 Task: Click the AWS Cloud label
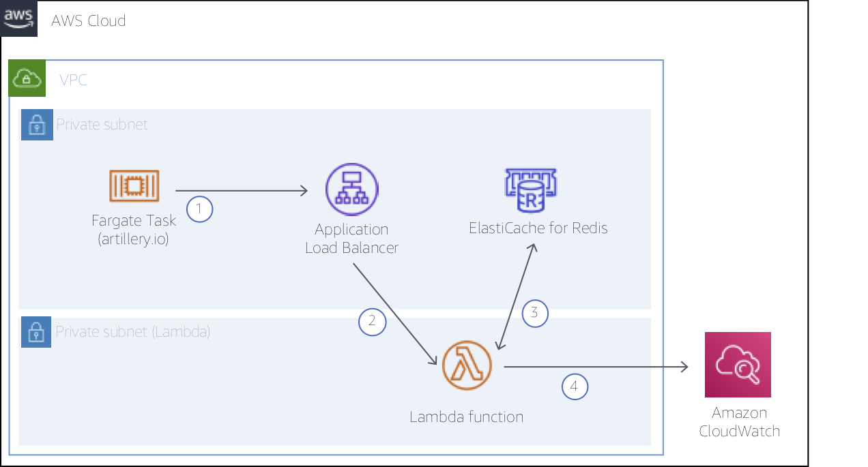click(x=89, y=20)
